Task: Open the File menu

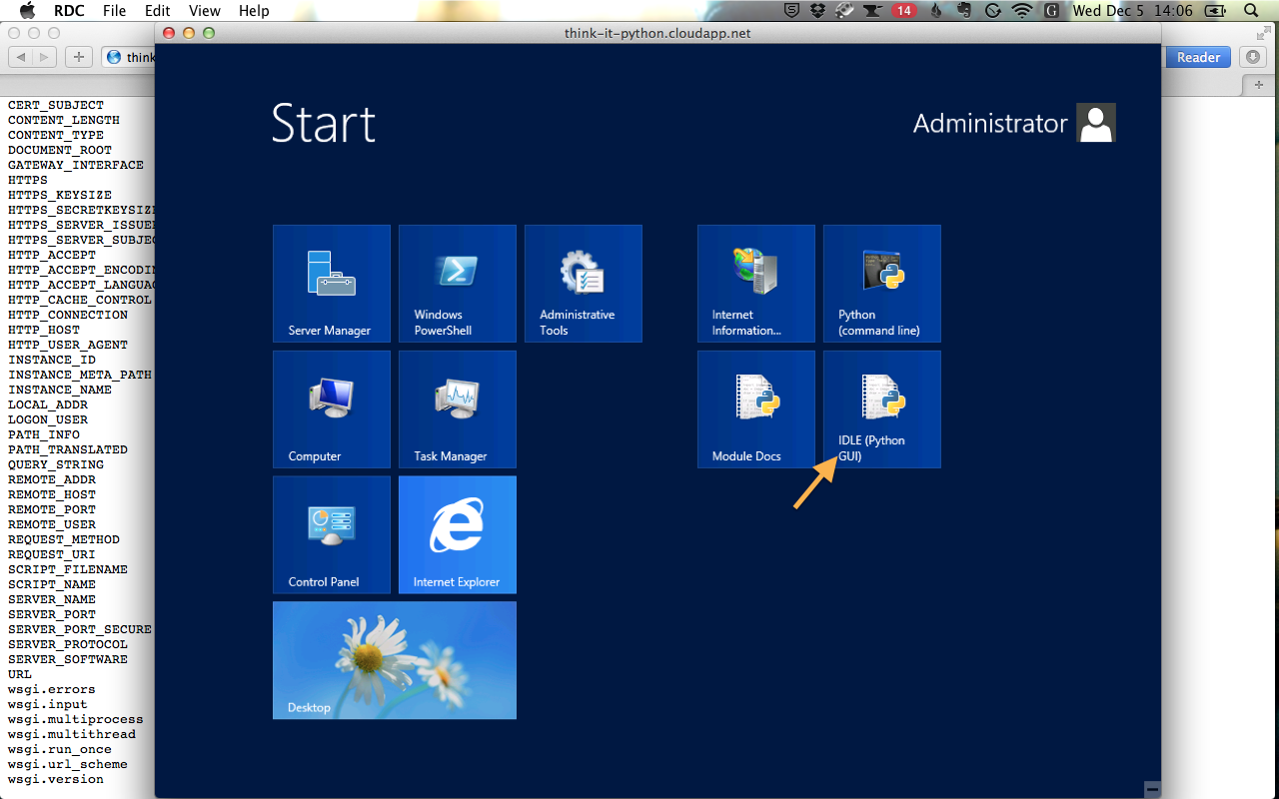Action: [x=114, y=11]
